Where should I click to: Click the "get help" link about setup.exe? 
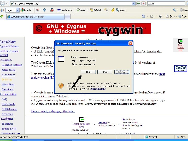(103, 122)
